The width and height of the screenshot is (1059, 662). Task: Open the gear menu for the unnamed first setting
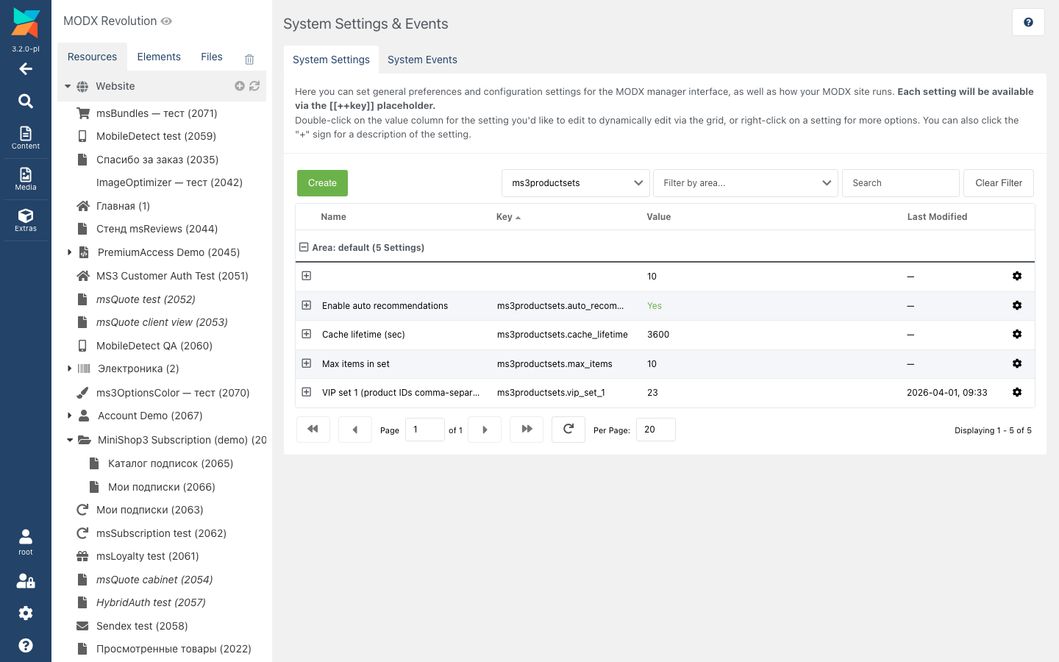(1017, 276)
